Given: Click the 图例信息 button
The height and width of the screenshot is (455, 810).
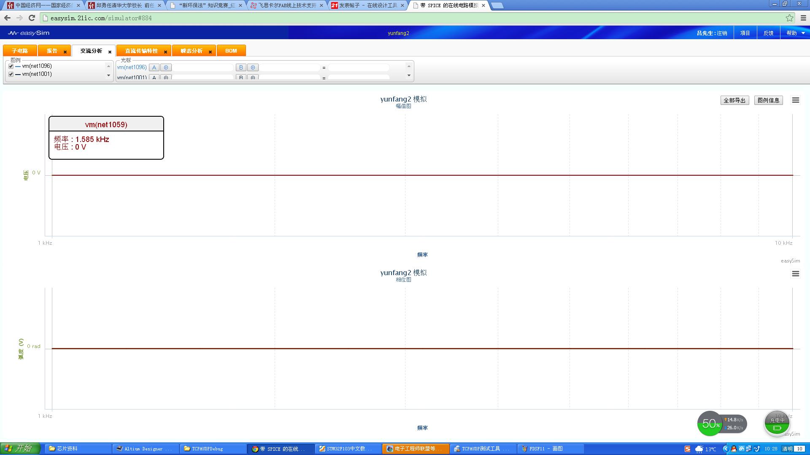Looking at the screenshot, I should (x=768, y=100).
